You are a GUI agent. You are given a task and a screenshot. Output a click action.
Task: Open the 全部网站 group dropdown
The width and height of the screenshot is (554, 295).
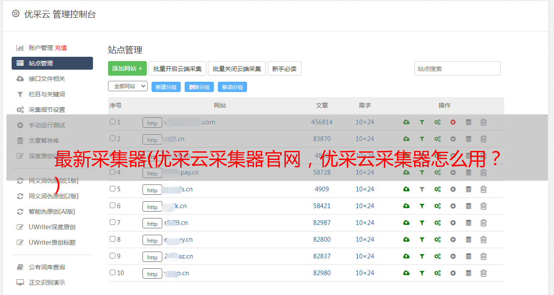(x=128, y=86)
